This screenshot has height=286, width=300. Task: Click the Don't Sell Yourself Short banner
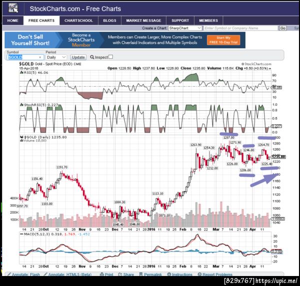pos(30,40)
